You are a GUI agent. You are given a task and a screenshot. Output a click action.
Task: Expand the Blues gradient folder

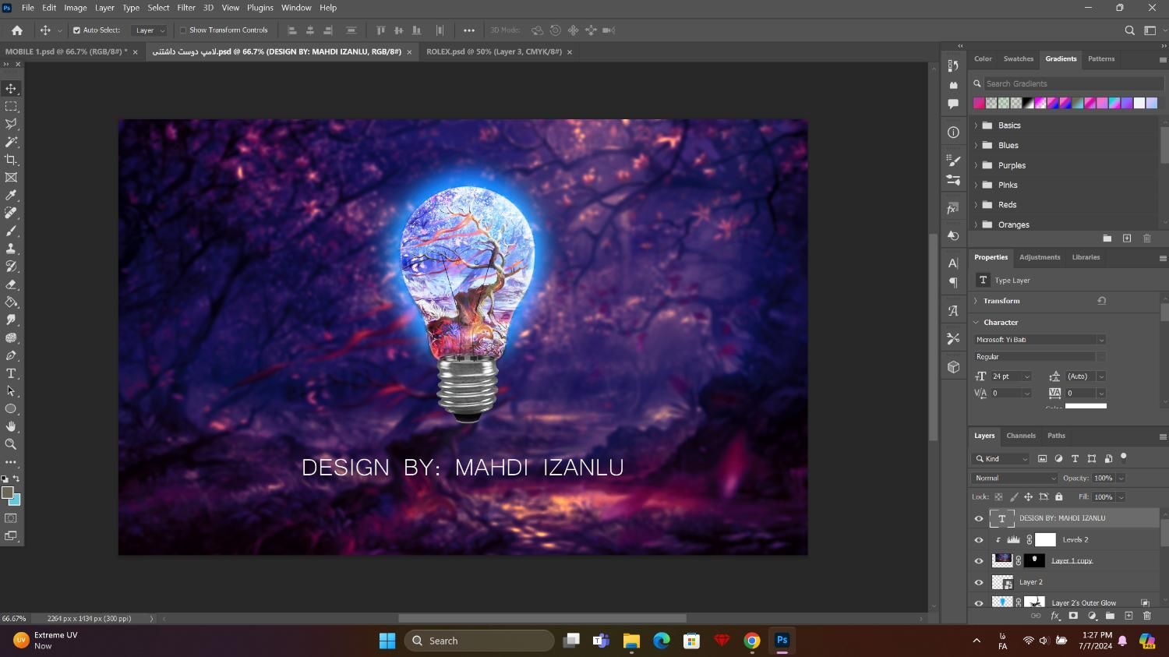coord(976,146)
